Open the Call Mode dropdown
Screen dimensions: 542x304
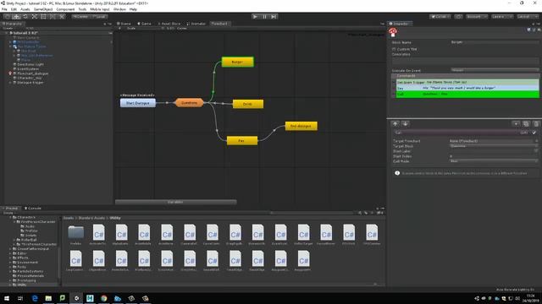[494, 161]
